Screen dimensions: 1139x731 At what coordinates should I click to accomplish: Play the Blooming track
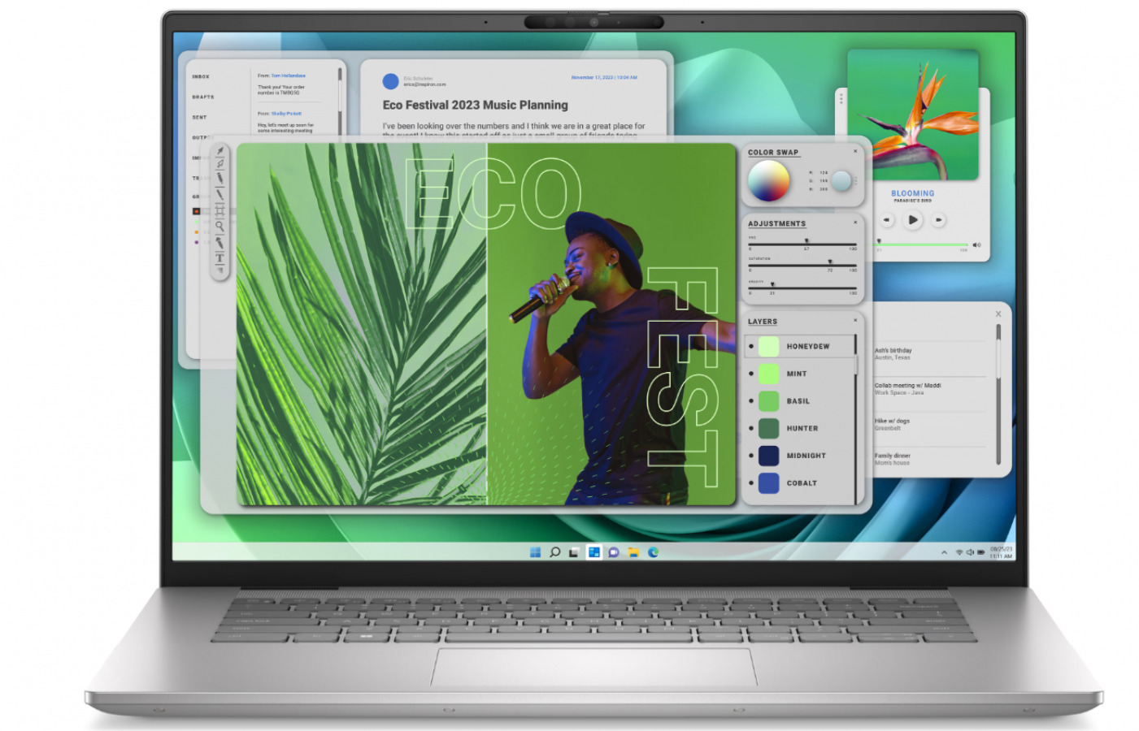pyautogui.click(x=913, y=219)
